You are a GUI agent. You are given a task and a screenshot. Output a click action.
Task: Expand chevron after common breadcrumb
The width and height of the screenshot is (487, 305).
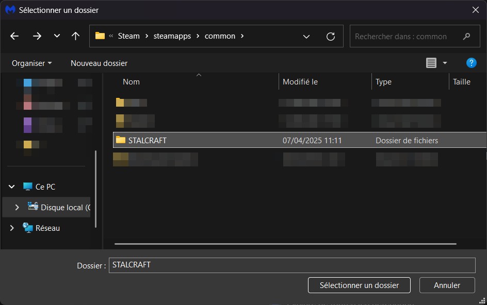tap(242, 36)
